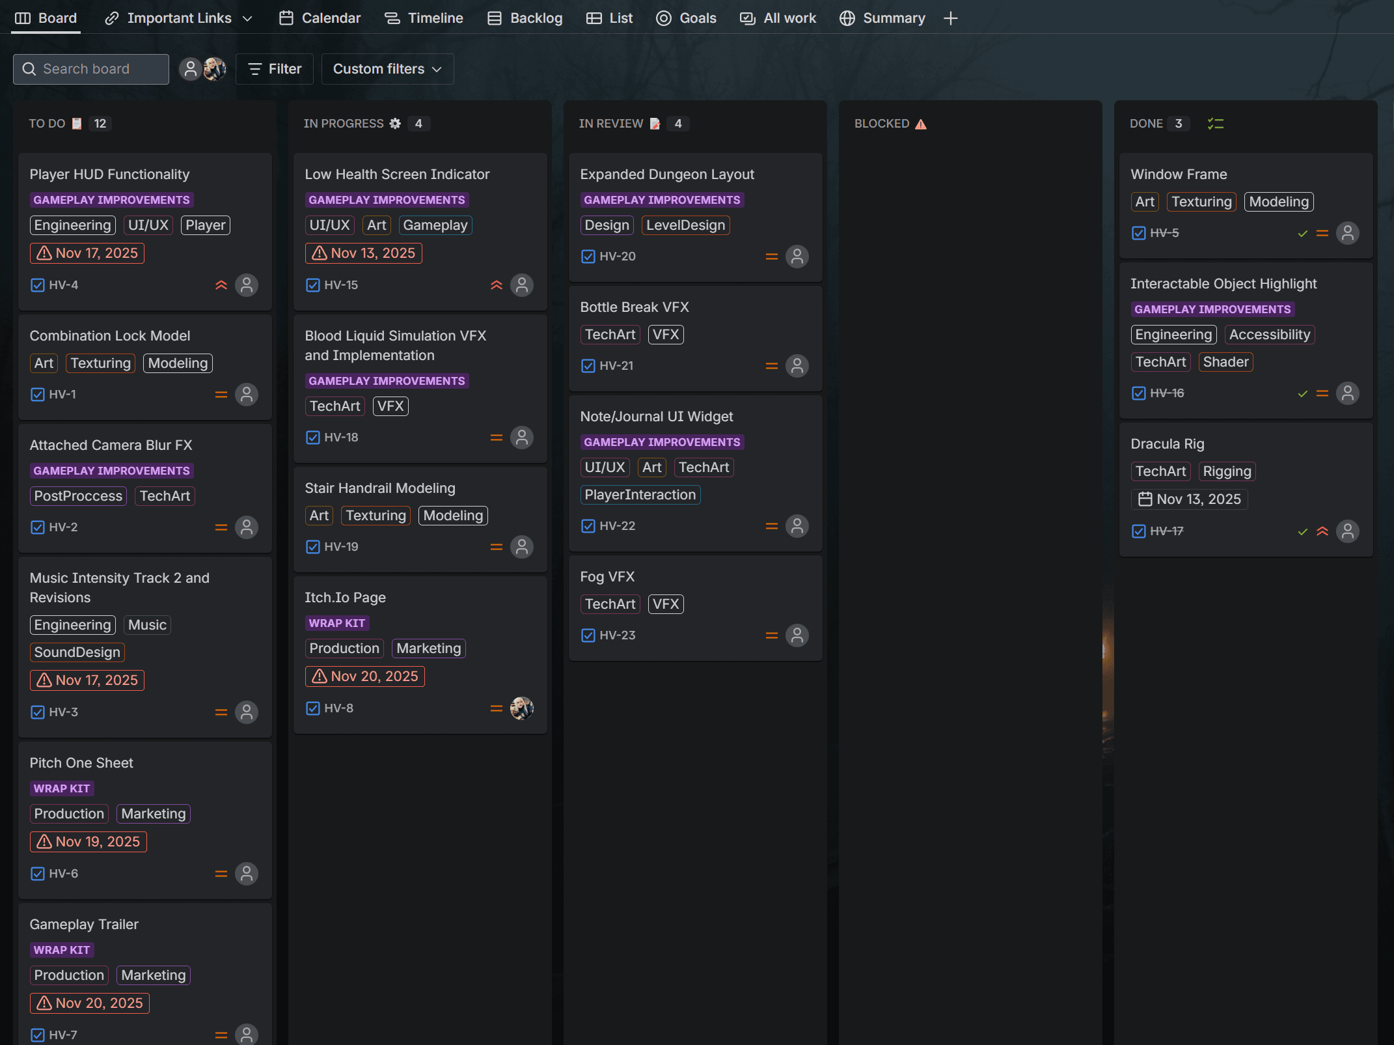Click the assignee photo on the Itch.Io Page card
Image resolution: width=1394 pixels, height=1045 pixels.
pyautogui.click(x=521, y=708)
